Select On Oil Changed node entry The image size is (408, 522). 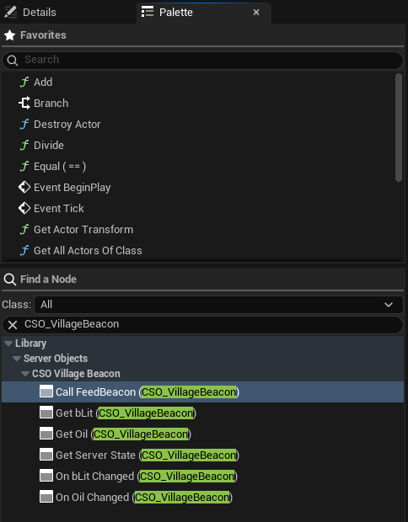pyautogui.click(x=202, y=497)
